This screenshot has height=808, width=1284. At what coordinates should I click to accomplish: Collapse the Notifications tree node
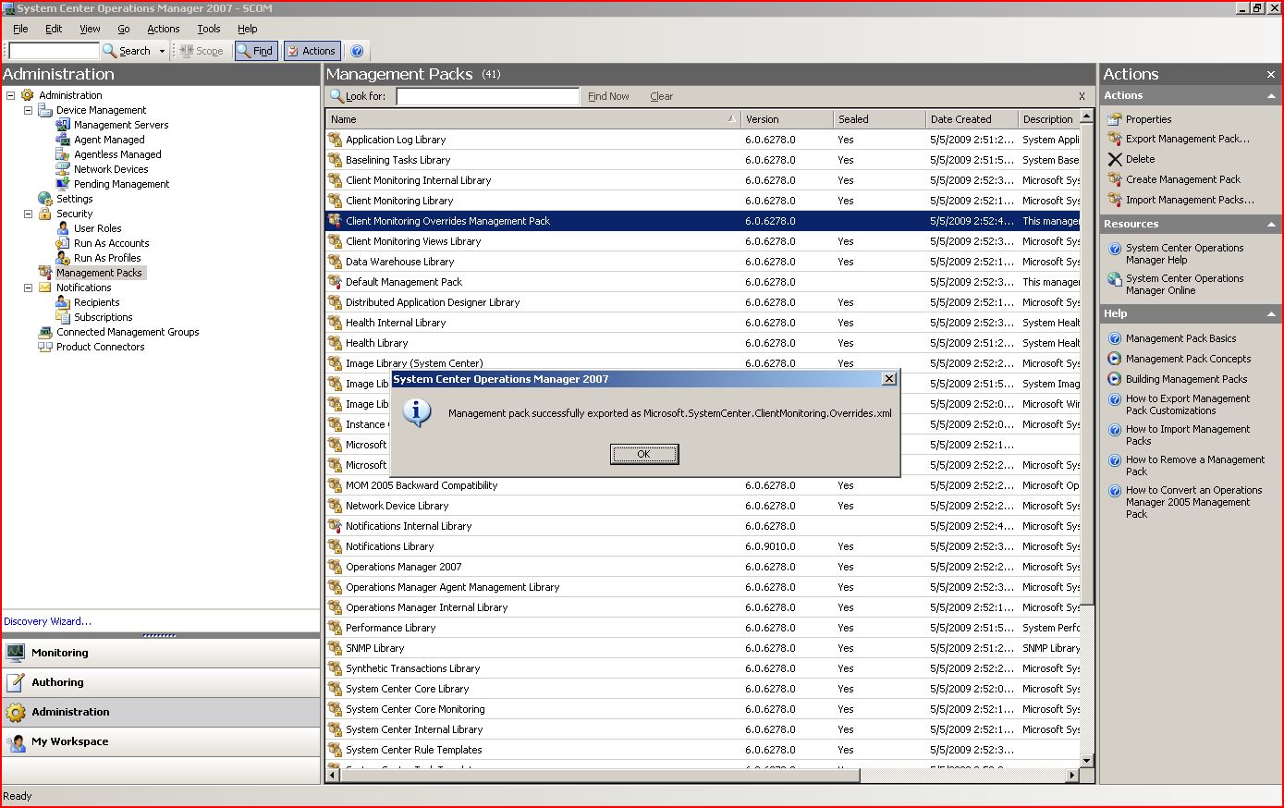pos(29,288)
